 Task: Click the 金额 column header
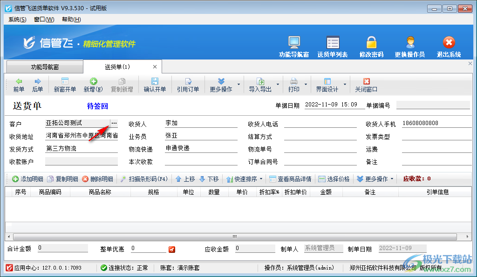pos(326,192)
